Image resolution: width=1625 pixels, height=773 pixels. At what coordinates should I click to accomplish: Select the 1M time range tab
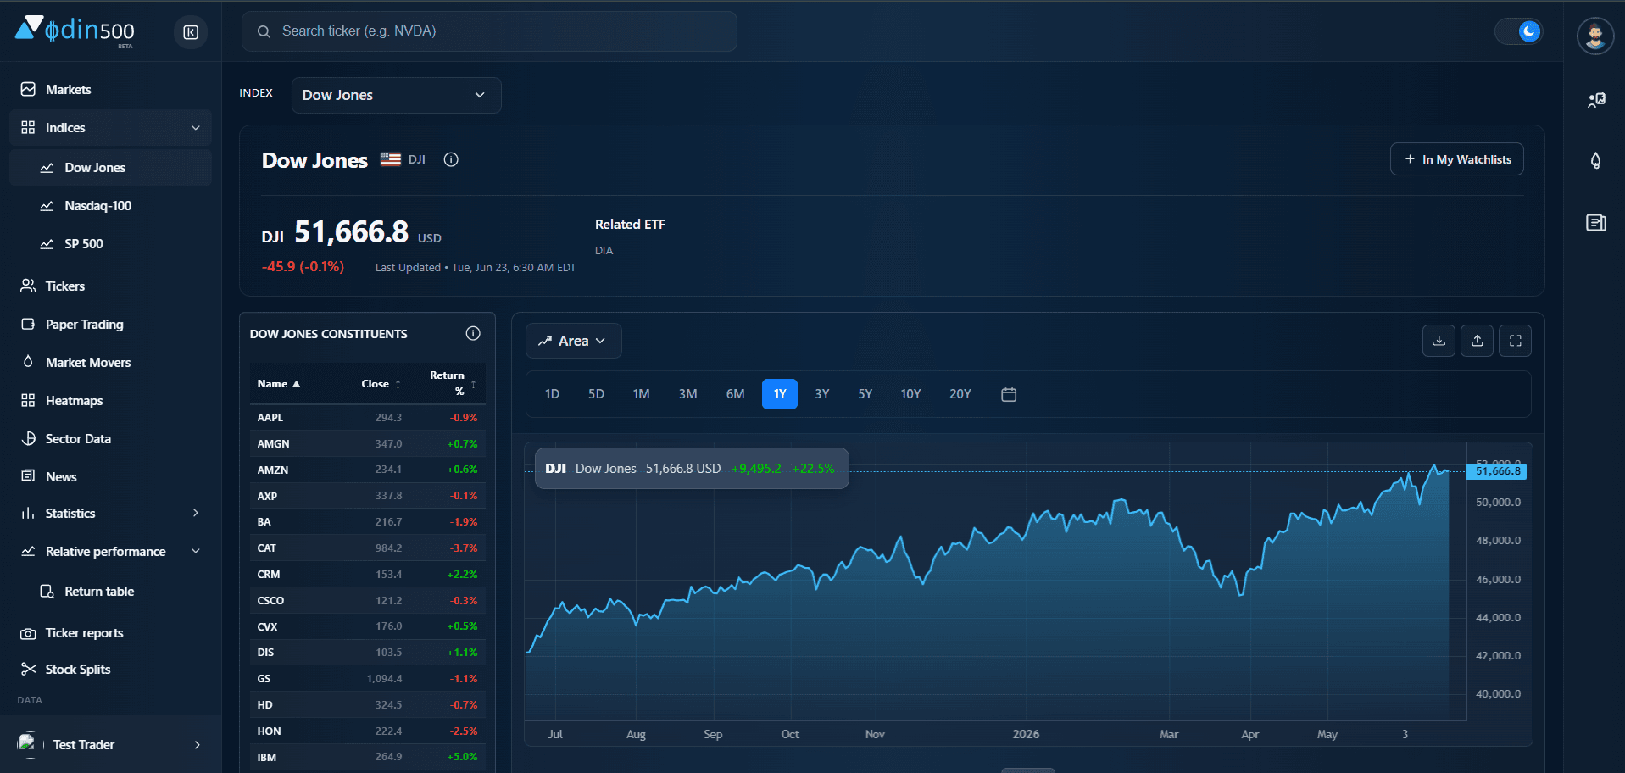click(641, 394)
